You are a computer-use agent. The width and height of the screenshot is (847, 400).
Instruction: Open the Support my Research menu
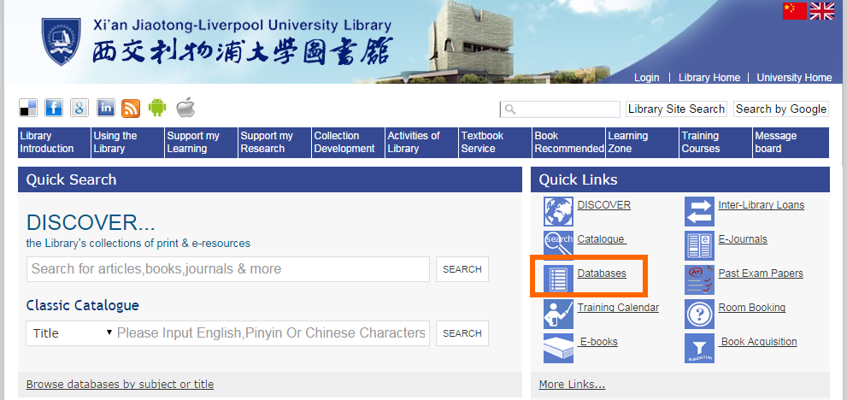point(274,143)
